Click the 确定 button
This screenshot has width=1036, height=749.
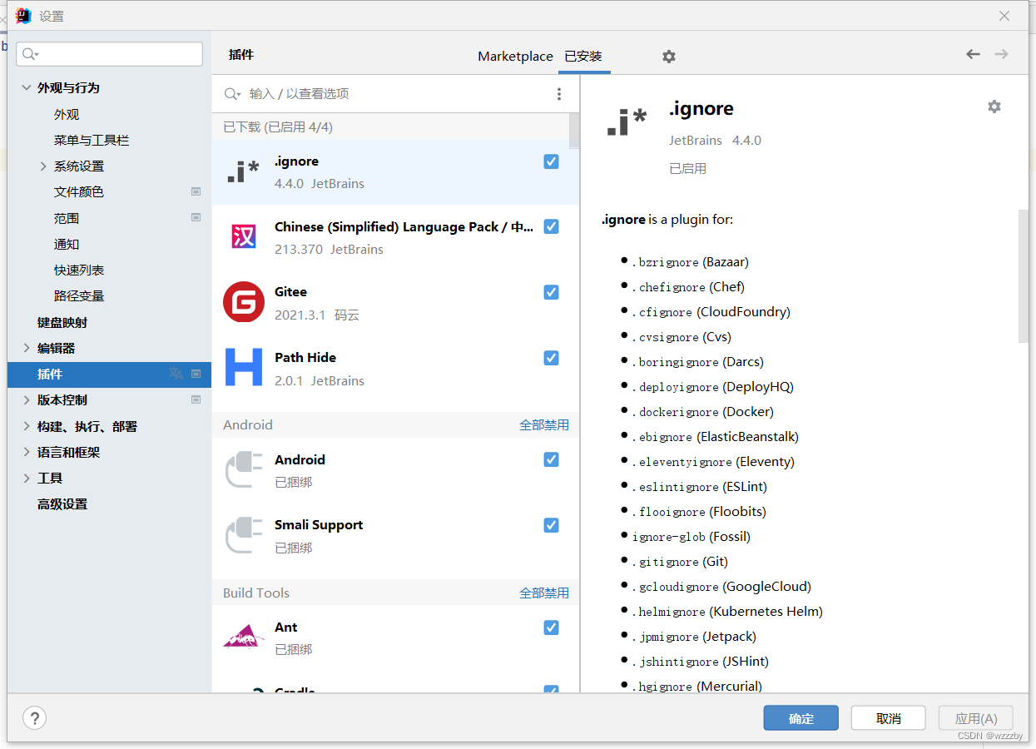coord(801,718)
